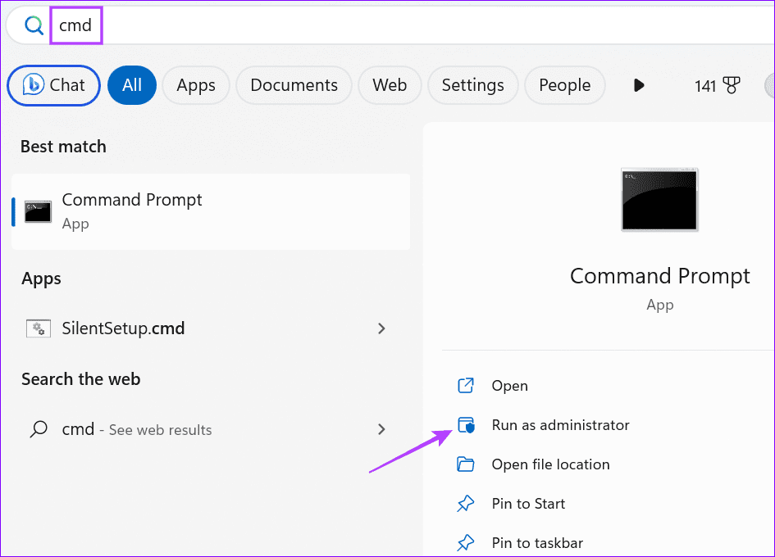Click the Open file location folder icon

pyautogui.click(x=466, y=464)
